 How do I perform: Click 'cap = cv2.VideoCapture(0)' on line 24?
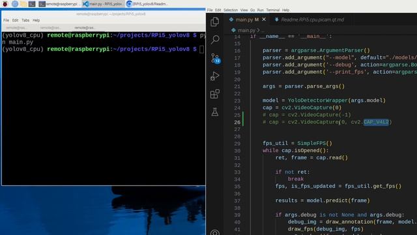(302, 108)
